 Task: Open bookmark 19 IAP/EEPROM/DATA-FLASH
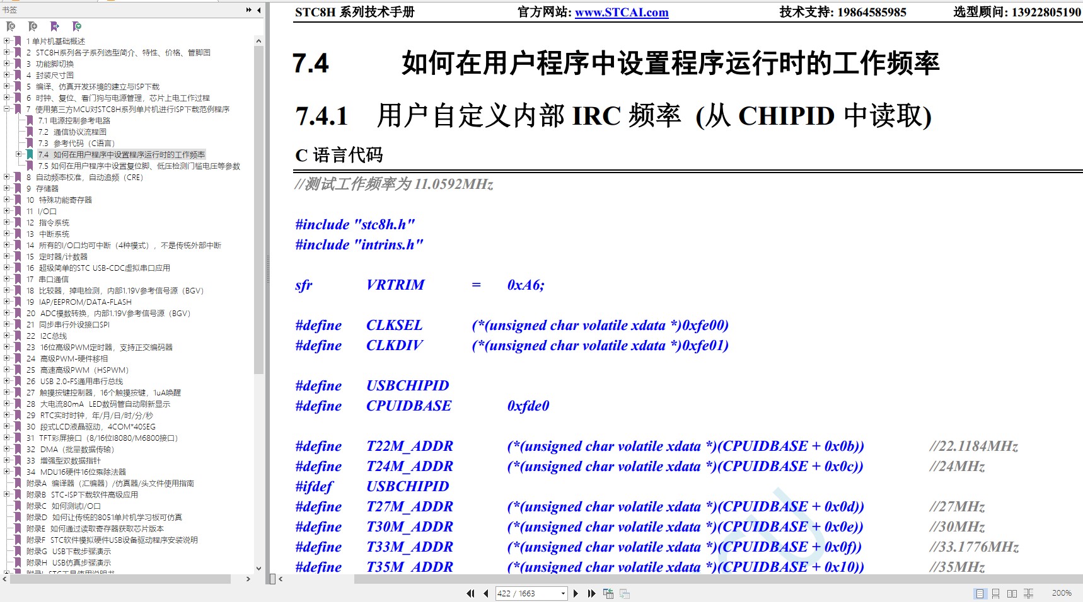coord(79,302)
